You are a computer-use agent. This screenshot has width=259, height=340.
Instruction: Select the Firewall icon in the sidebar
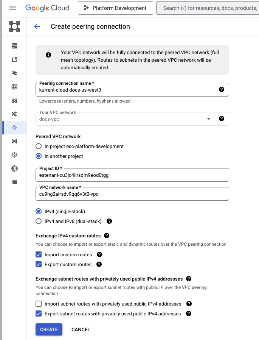coord(14,100)
